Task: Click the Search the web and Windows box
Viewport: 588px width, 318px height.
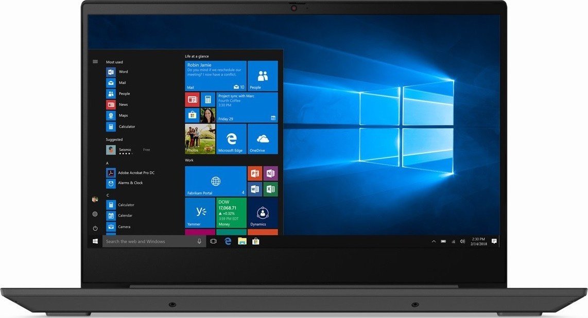Action: pyautogui.click(x=154, y=242)
